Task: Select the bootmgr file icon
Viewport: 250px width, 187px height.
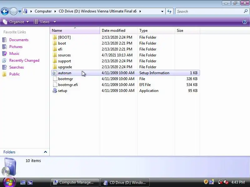Action: (55, 79)
